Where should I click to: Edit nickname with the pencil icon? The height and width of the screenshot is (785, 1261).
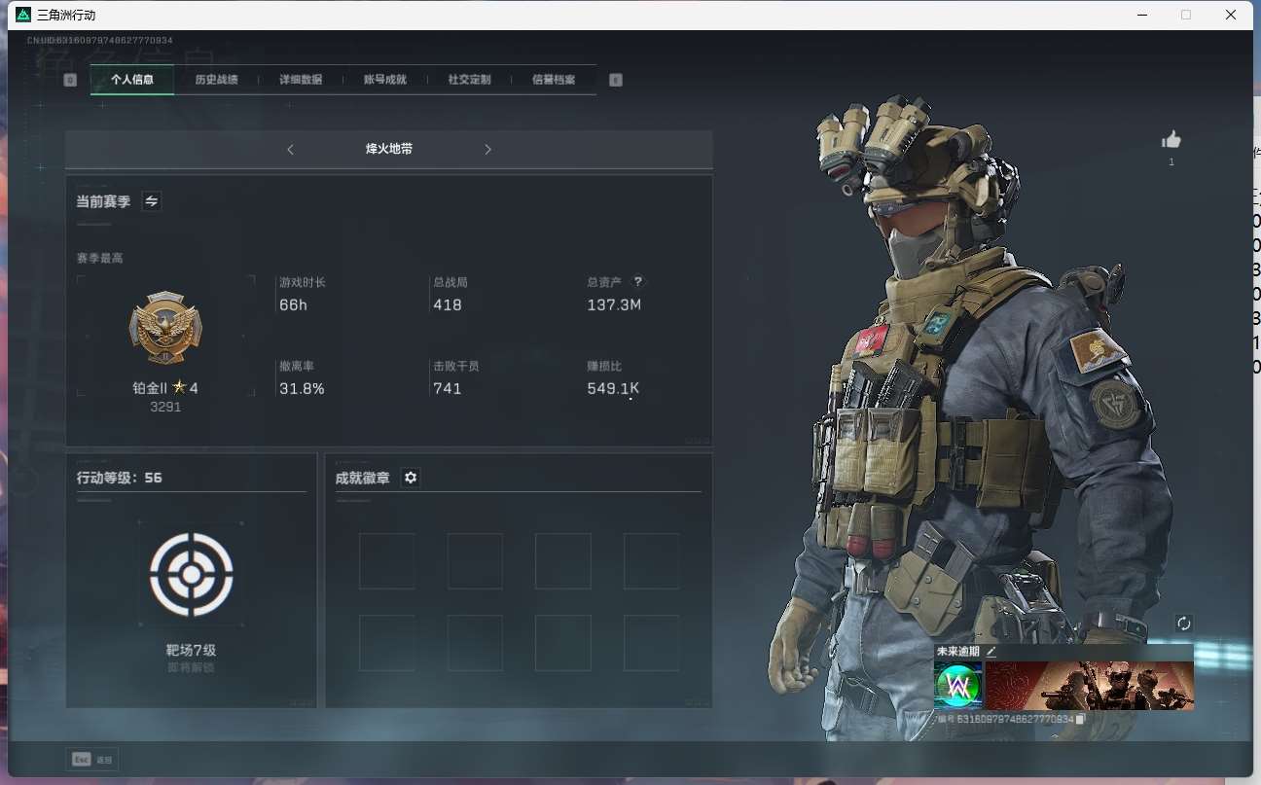tap(991, 652)
